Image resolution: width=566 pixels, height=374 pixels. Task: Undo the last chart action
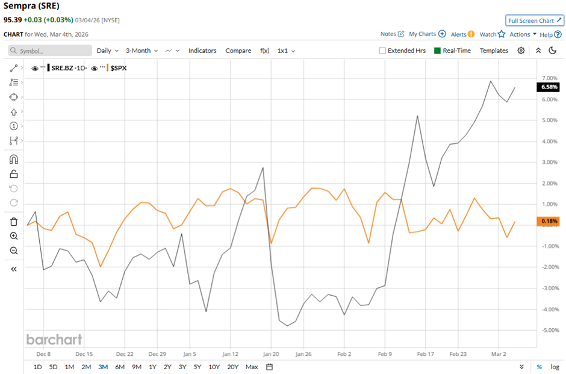pos(14,189)
